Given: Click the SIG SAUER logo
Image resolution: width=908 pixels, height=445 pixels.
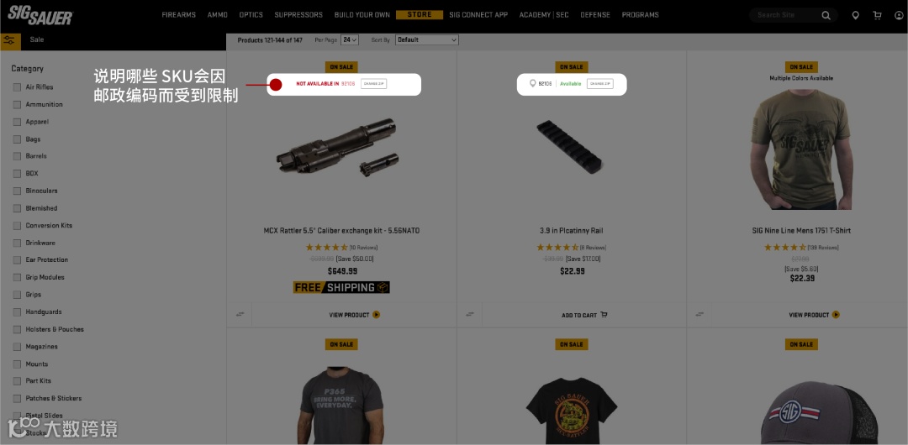Looking at the screenshot, I should point(40,15).
